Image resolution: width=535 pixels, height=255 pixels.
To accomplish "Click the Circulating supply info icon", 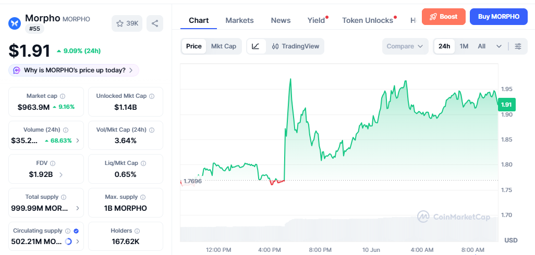I will 68,231.
